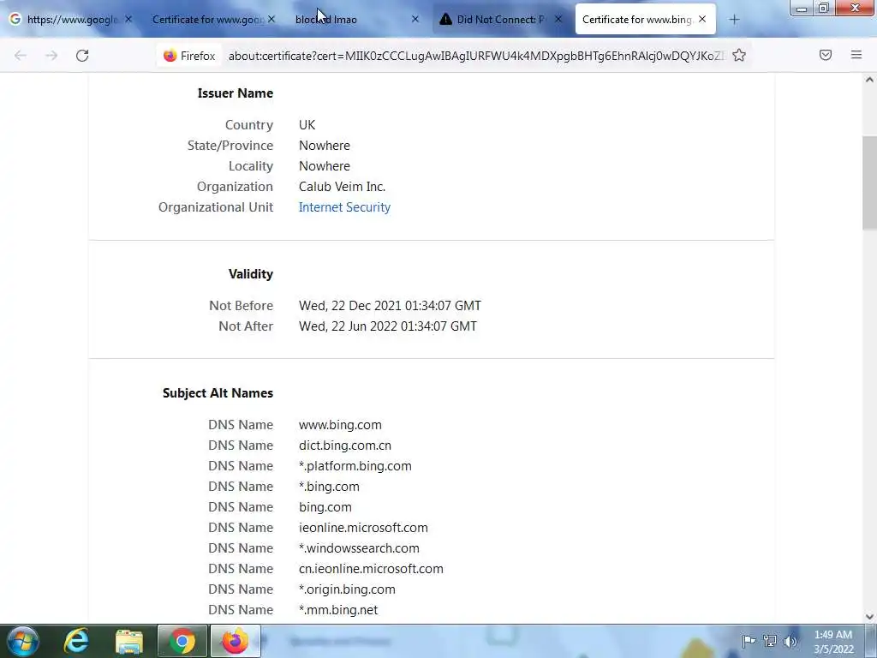This screenshot has height=658, width=877.
Task: Click the page scrollbar up arrow
Action: point(869,80)
